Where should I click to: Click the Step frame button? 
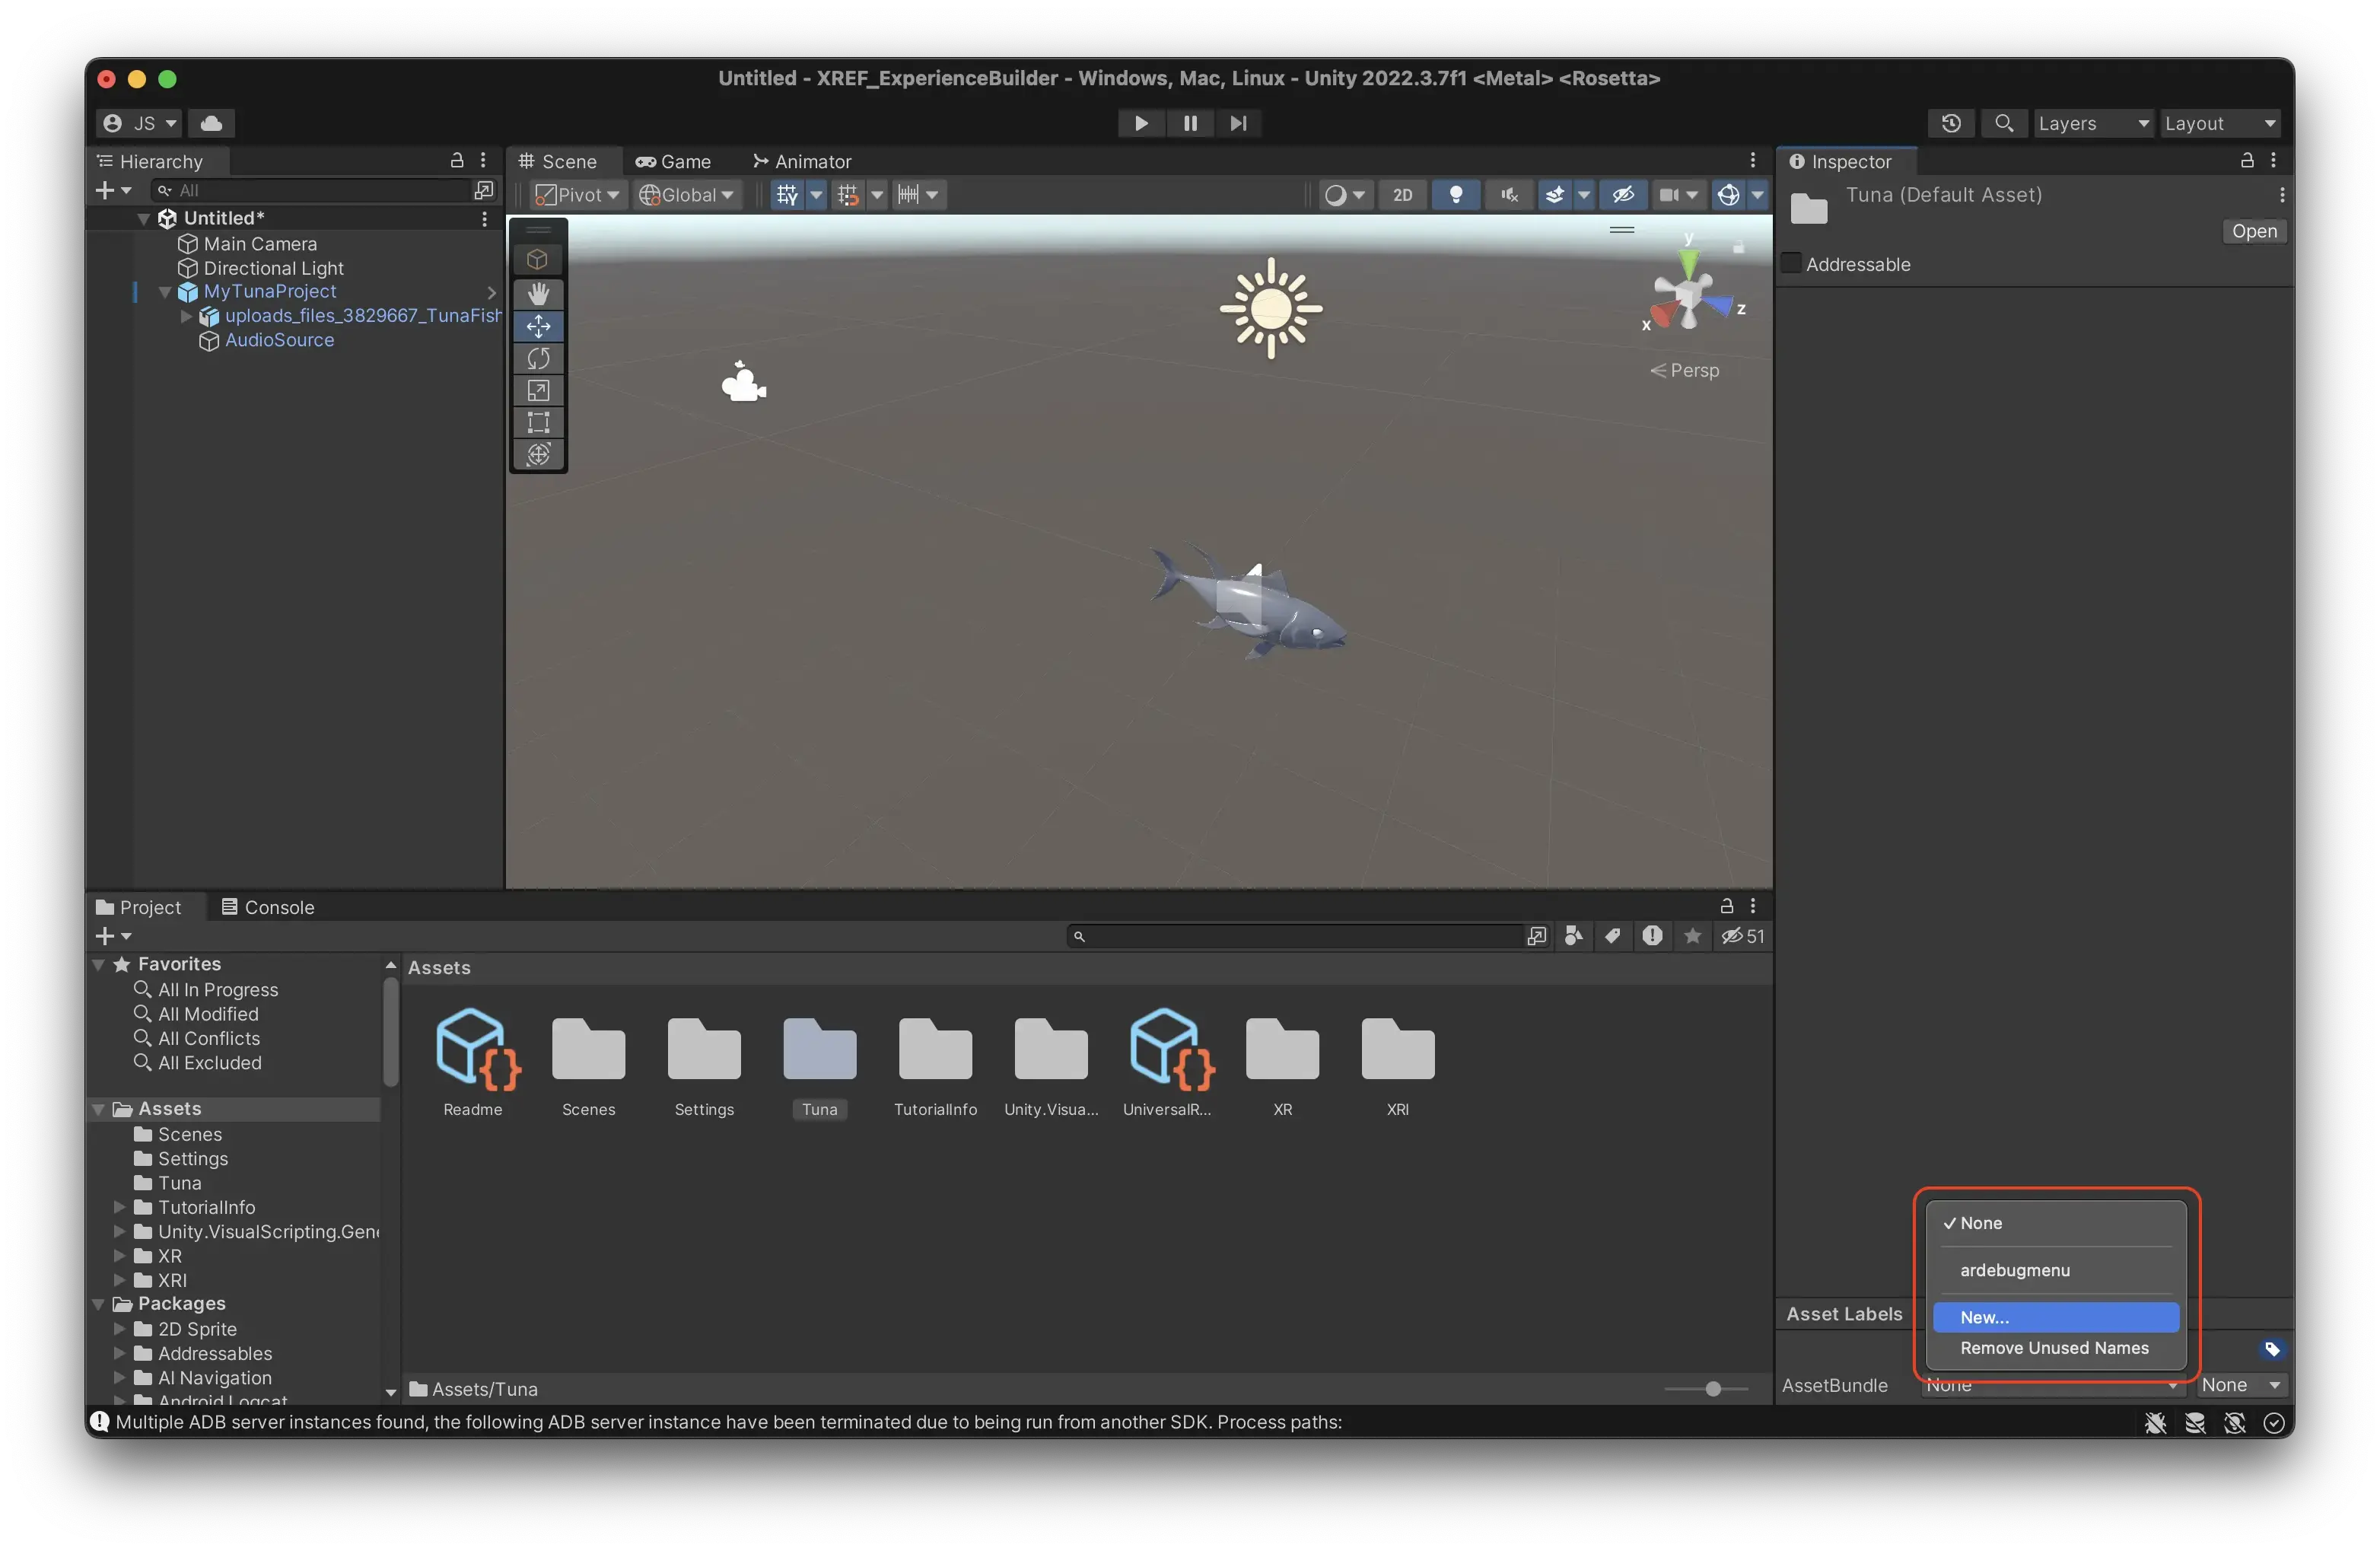(x=1238, y=123)
